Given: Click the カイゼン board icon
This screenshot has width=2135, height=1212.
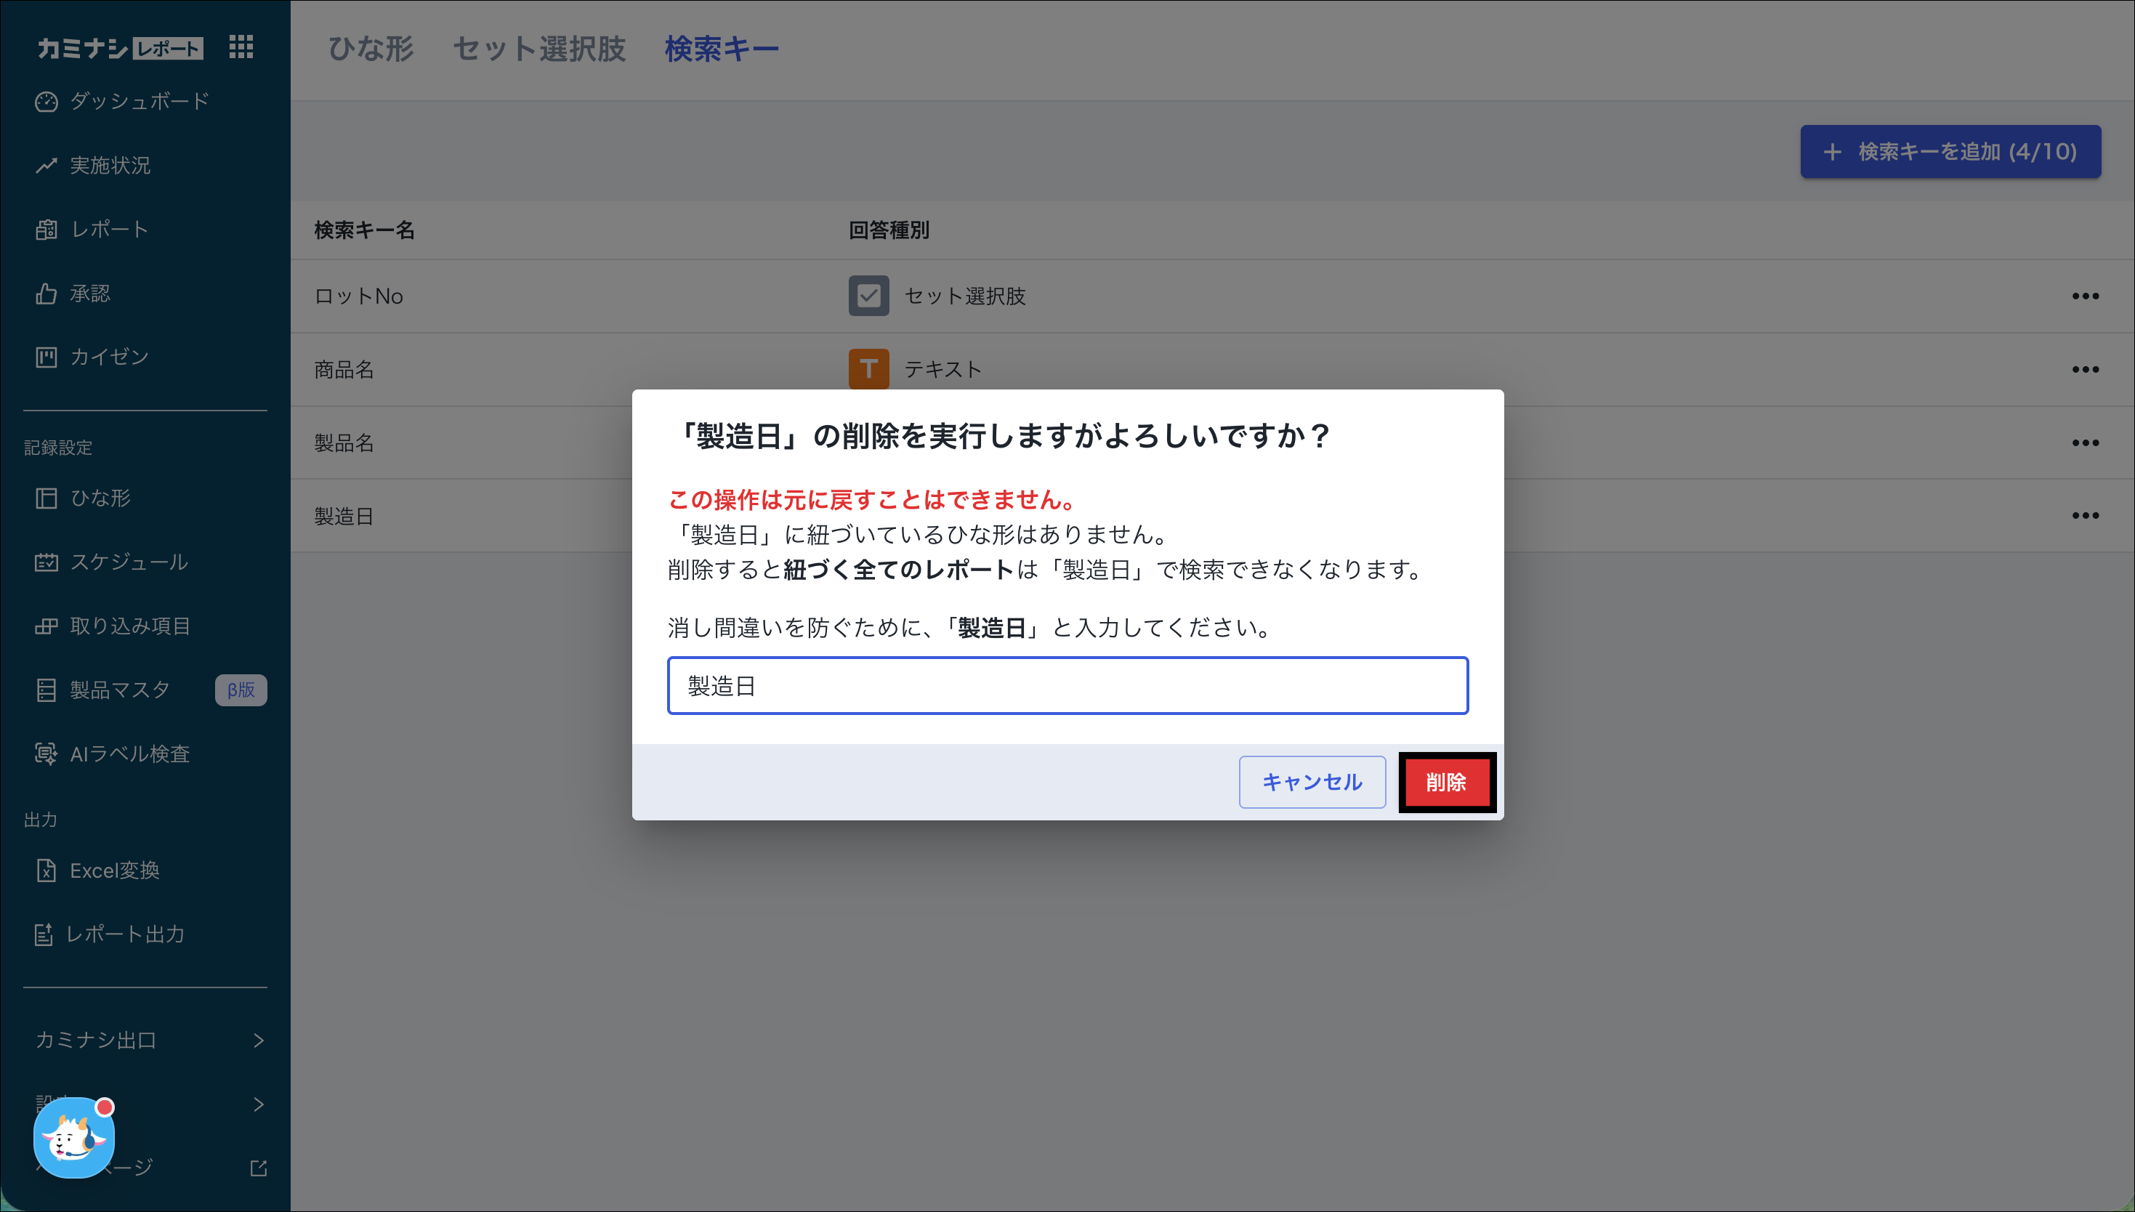Looking at the screenshot, I should click(46, 357).
